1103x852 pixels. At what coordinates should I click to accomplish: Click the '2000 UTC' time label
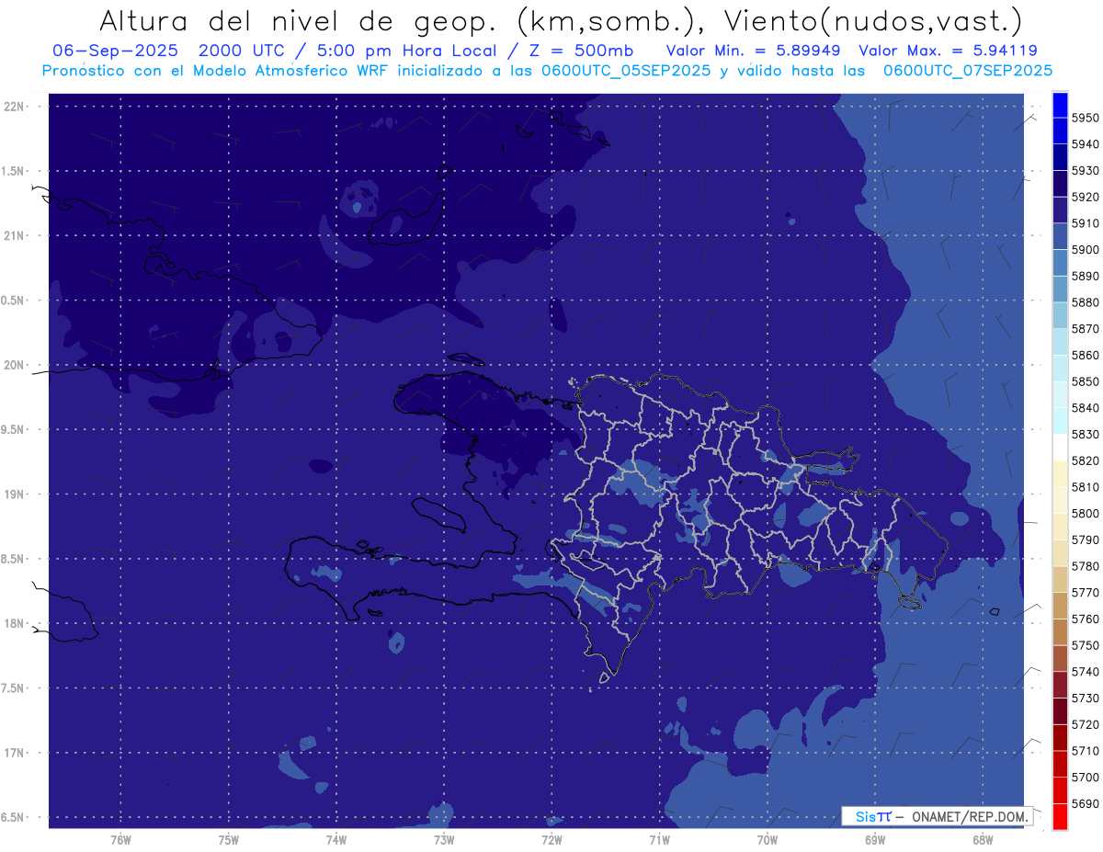(246, 51)
